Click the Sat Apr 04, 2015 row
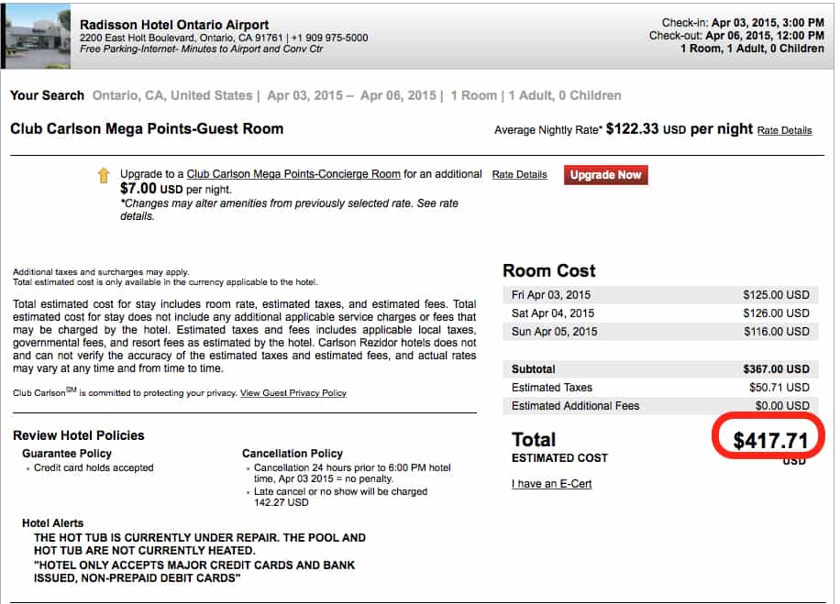Image resolution: width=840 pixels, height=604 pixels. (660, 313)
